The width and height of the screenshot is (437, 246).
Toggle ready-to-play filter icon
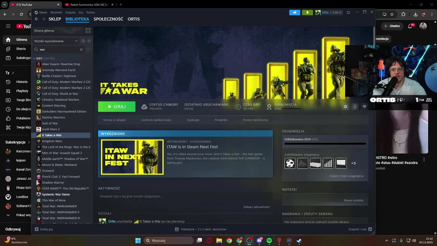[x=89, y=41]
